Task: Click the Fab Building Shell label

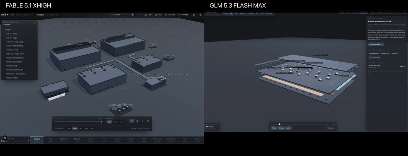Action: pos(321,54)
